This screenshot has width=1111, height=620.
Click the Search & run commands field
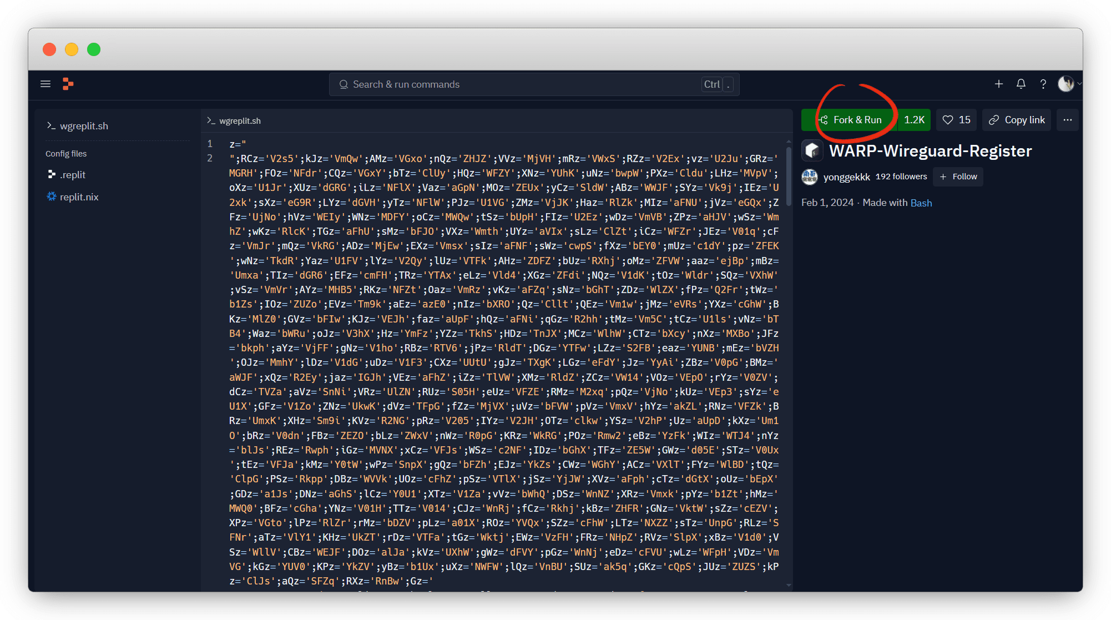tap(516, 84)
